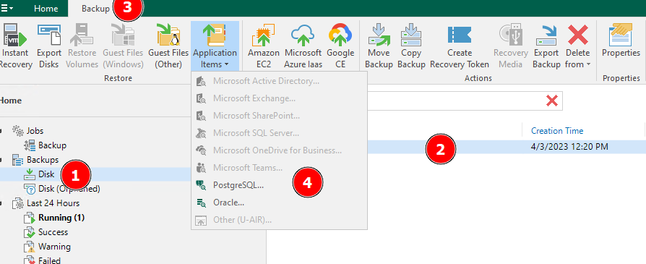Select the Running (1) tree node

point(61,218)
